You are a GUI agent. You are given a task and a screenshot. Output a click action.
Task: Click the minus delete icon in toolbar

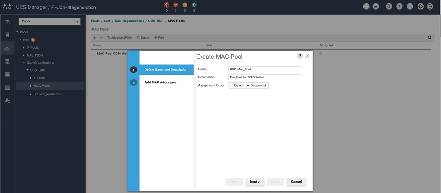coord(101,38)
